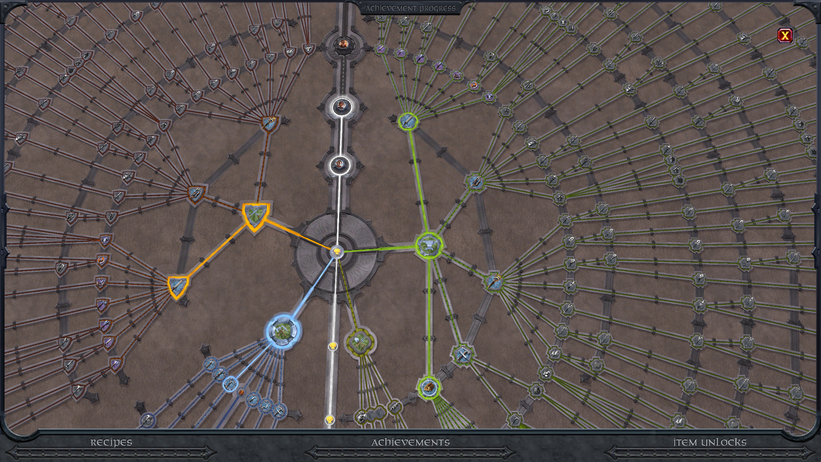Open the Item Unlocks tab

point(710,442)
